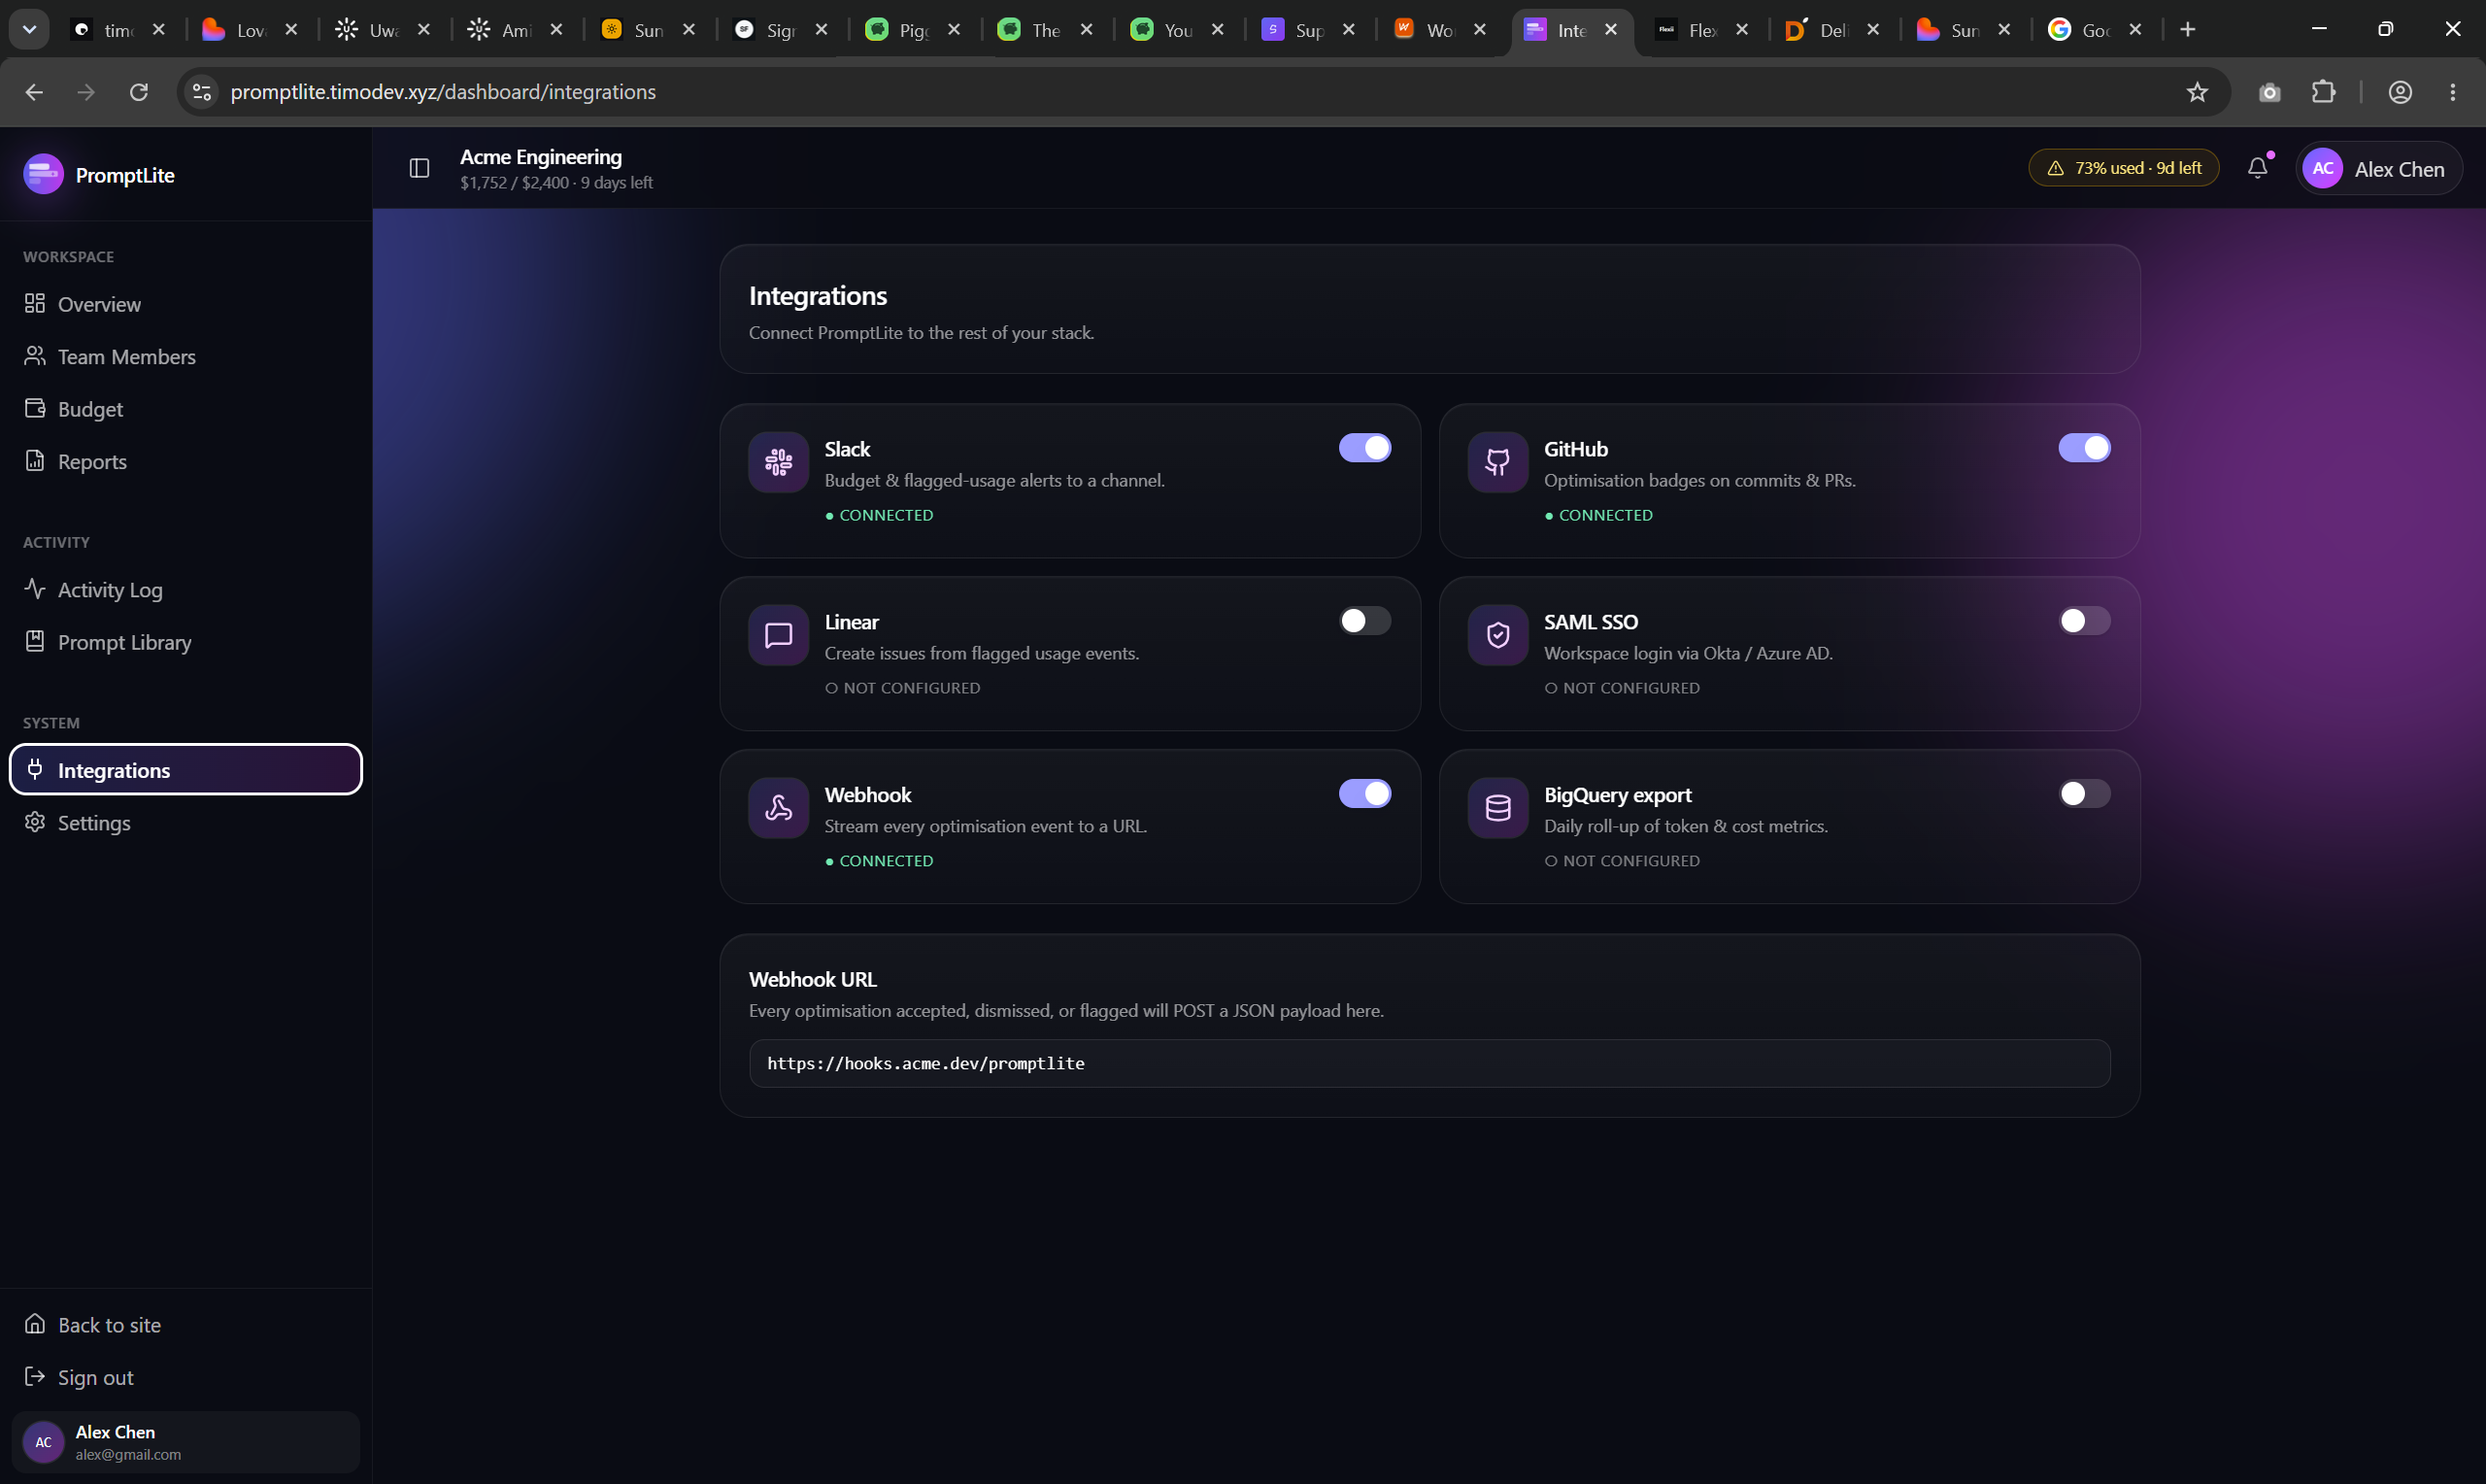The width and height of the screenshot is (2486, 1484).
Task: Open the browser extensions puzzle icon
Action: click(2324, 92)
